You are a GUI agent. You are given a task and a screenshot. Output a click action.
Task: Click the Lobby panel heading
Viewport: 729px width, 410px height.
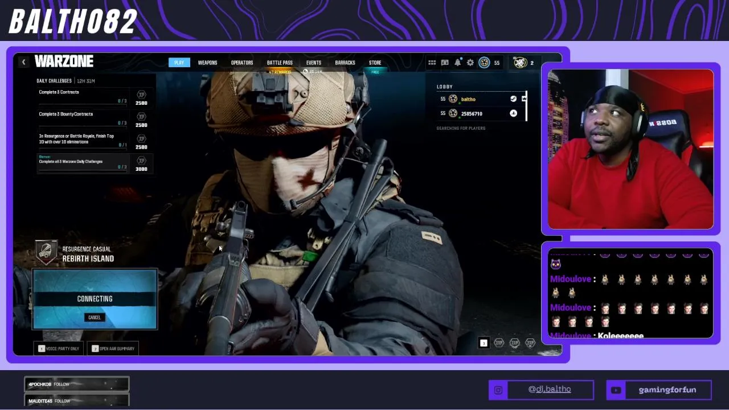point(445,87)
